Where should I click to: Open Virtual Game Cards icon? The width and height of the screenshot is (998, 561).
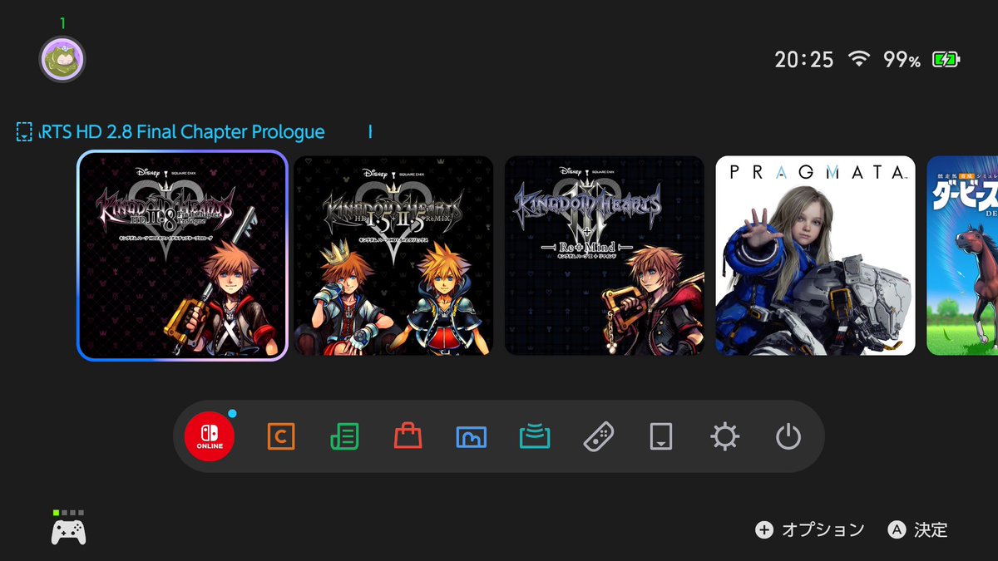tap(661, 436)
